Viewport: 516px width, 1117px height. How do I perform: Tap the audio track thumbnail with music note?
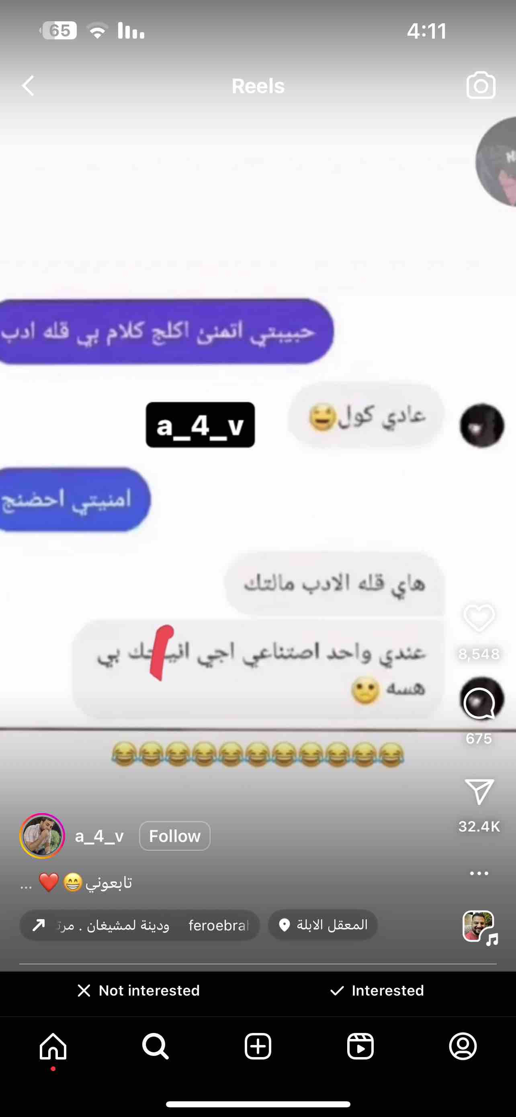point(479,927)
